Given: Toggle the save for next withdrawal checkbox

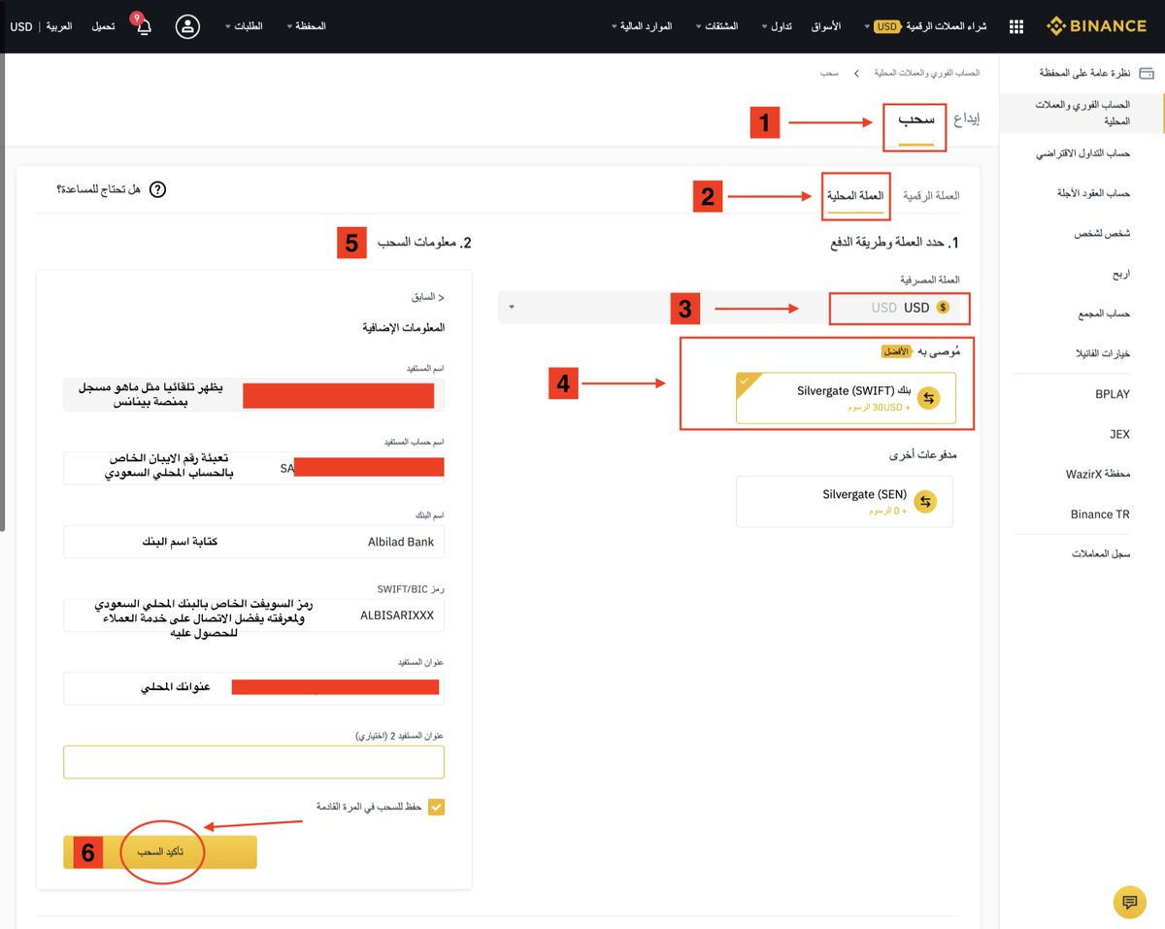Looking at the screenshot, I should [x=436, y=807].
